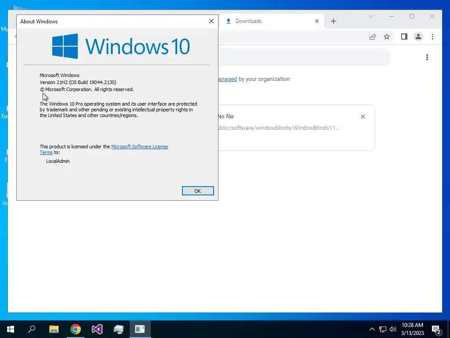Open a new Chrome tab
The width and height of the screenshot is (450, 338).
pos(333,21)
